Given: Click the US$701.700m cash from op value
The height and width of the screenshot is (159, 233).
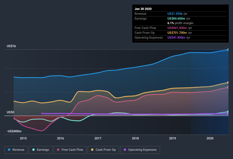Looking at the screenshot, I should pyautogui.click(x=177, y=33).
